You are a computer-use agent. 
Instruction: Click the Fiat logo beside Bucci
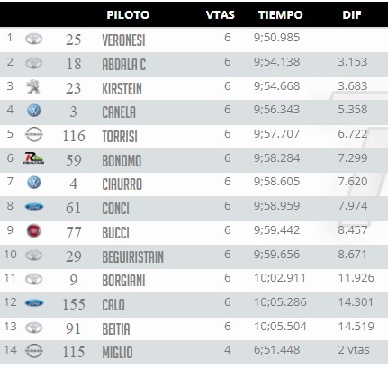[33, 230]
